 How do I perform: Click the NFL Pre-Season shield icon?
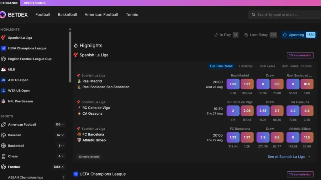[x=3, y=101]
